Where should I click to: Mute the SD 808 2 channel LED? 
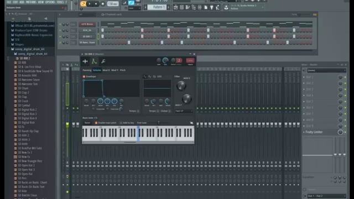tap(60, 36)
